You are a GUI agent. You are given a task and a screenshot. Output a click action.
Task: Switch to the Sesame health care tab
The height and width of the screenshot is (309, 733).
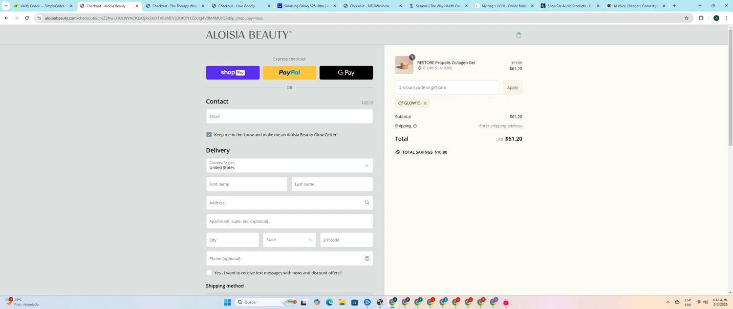(x=438, y=6)
